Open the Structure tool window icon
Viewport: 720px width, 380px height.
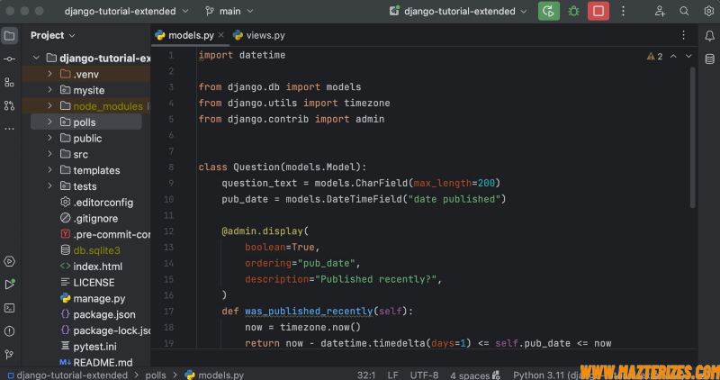pyautogui.click(x=9, y=82)
